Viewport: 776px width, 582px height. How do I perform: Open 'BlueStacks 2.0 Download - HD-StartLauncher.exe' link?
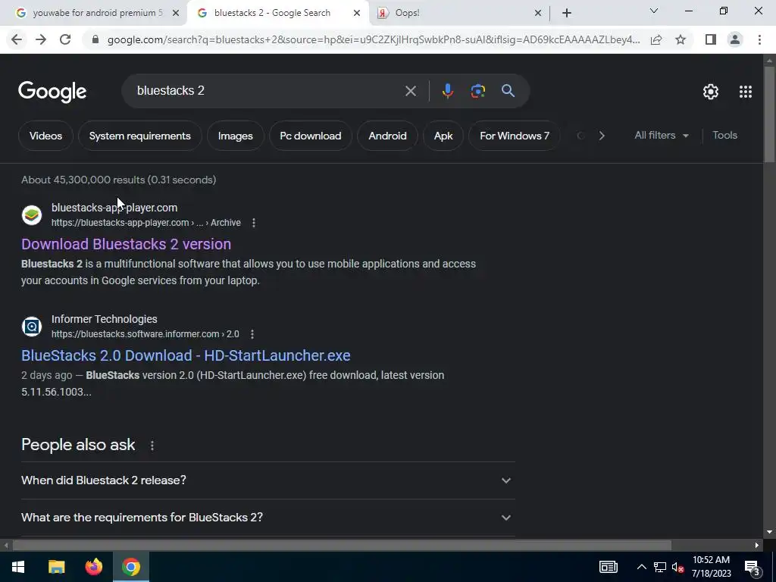point(186,355)
